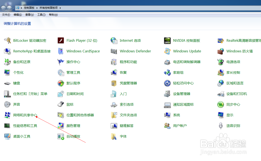Click the 程序和功能 icon
Image resolution: width=261 pixels, height=161 pixels.
click(114, 62)
